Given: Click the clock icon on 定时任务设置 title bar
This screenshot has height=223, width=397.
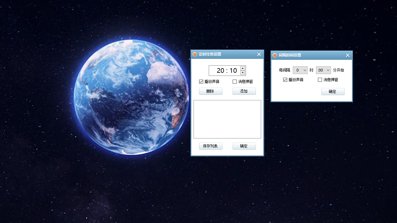Looking at the screenshot, I should click(x=194, y=54).
